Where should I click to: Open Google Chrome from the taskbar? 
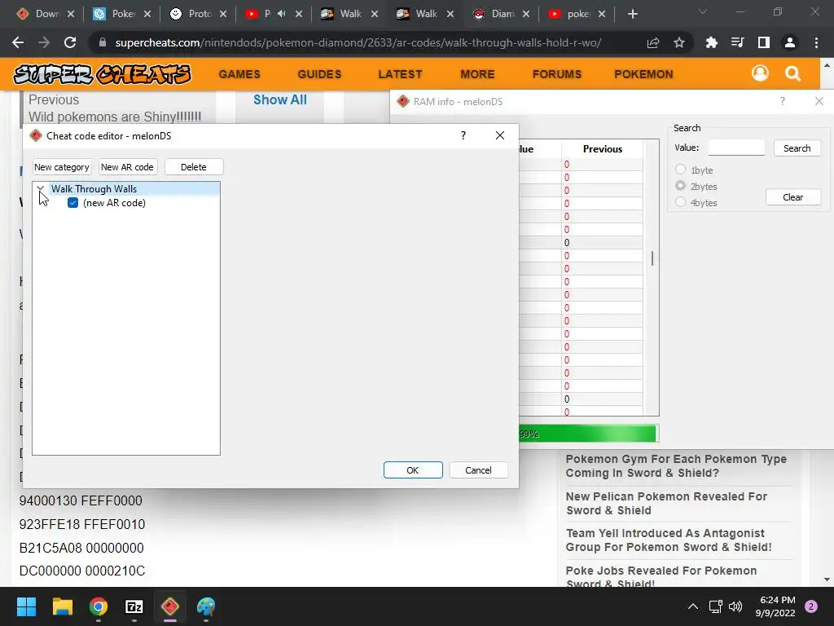tap(99, 606)
